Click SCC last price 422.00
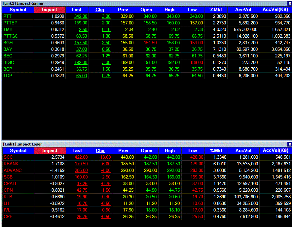 tap(81, 157)
